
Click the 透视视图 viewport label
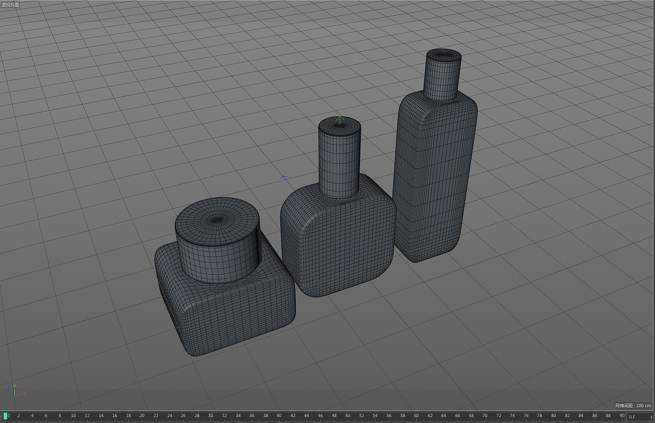10,5
